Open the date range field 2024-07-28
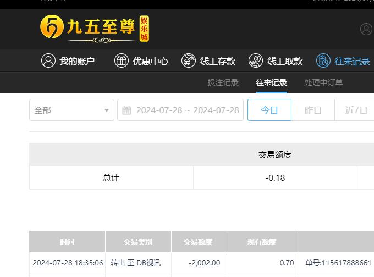Viewport: 374px width, 277px height. point(180,110)
